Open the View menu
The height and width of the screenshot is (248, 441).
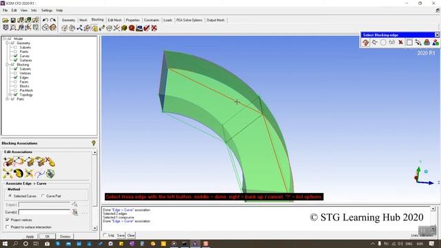pyautogui.click(x=24, y=10)
